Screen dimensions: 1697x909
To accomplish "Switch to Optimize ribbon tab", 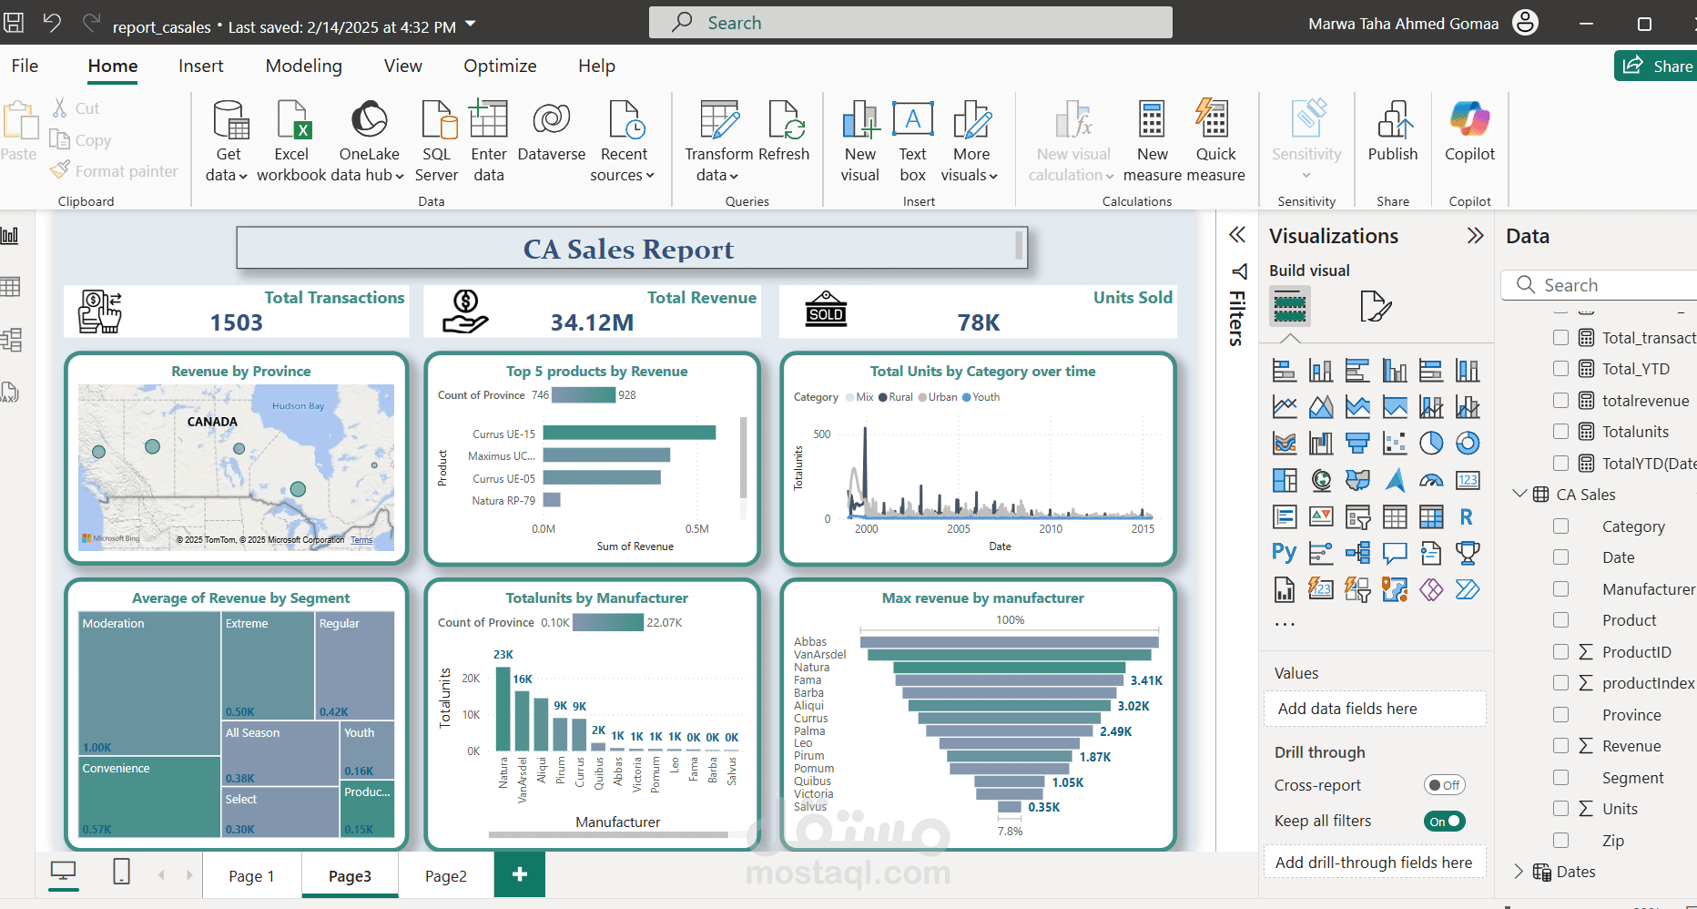I will coord(500,66).
